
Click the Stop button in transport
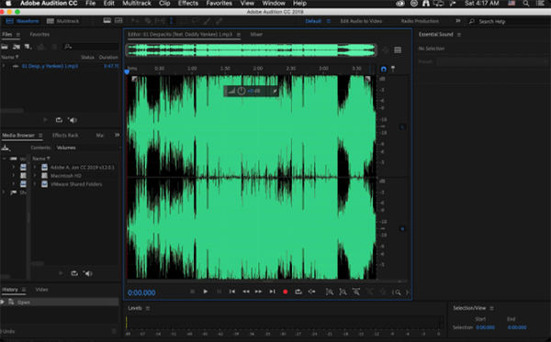(x=192, y=292)
